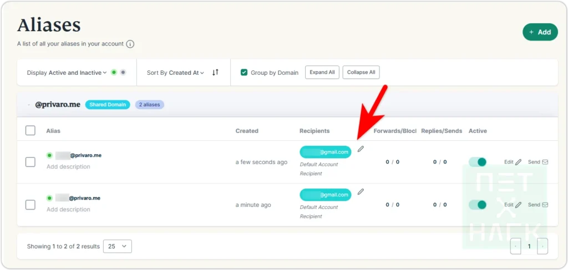Disable the second alias Active switch
This screenshot has width=568, height=270.
click(478, 205)
